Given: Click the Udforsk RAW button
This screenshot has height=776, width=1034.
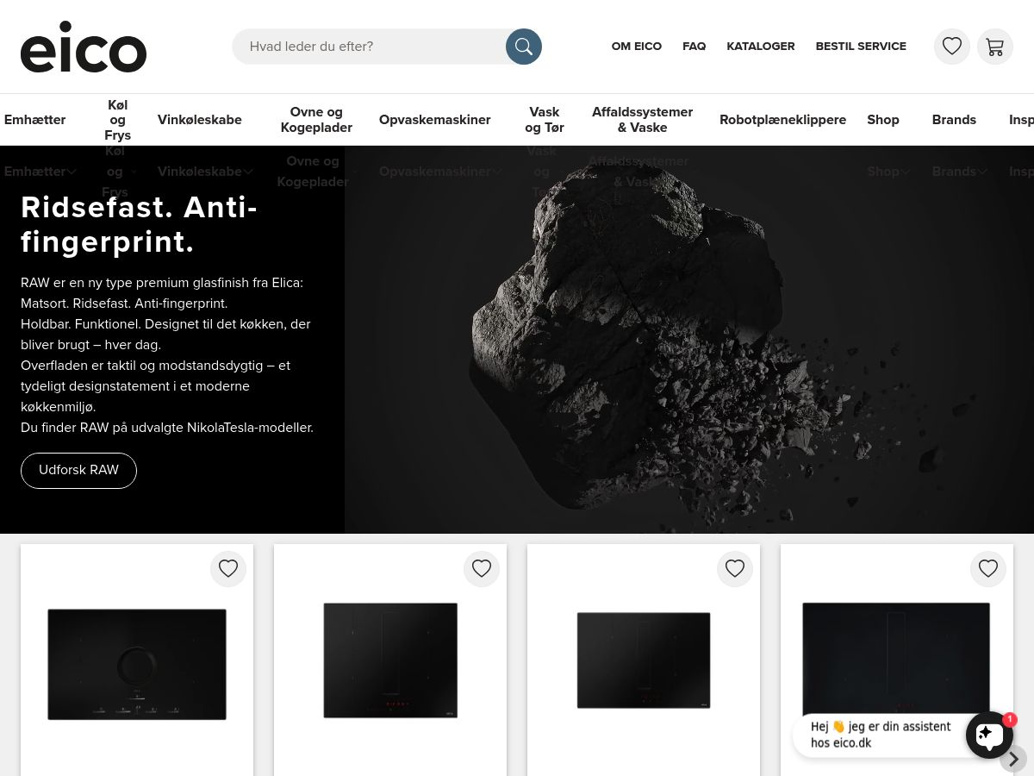Looking at the screenshot, I should point(78,471).
